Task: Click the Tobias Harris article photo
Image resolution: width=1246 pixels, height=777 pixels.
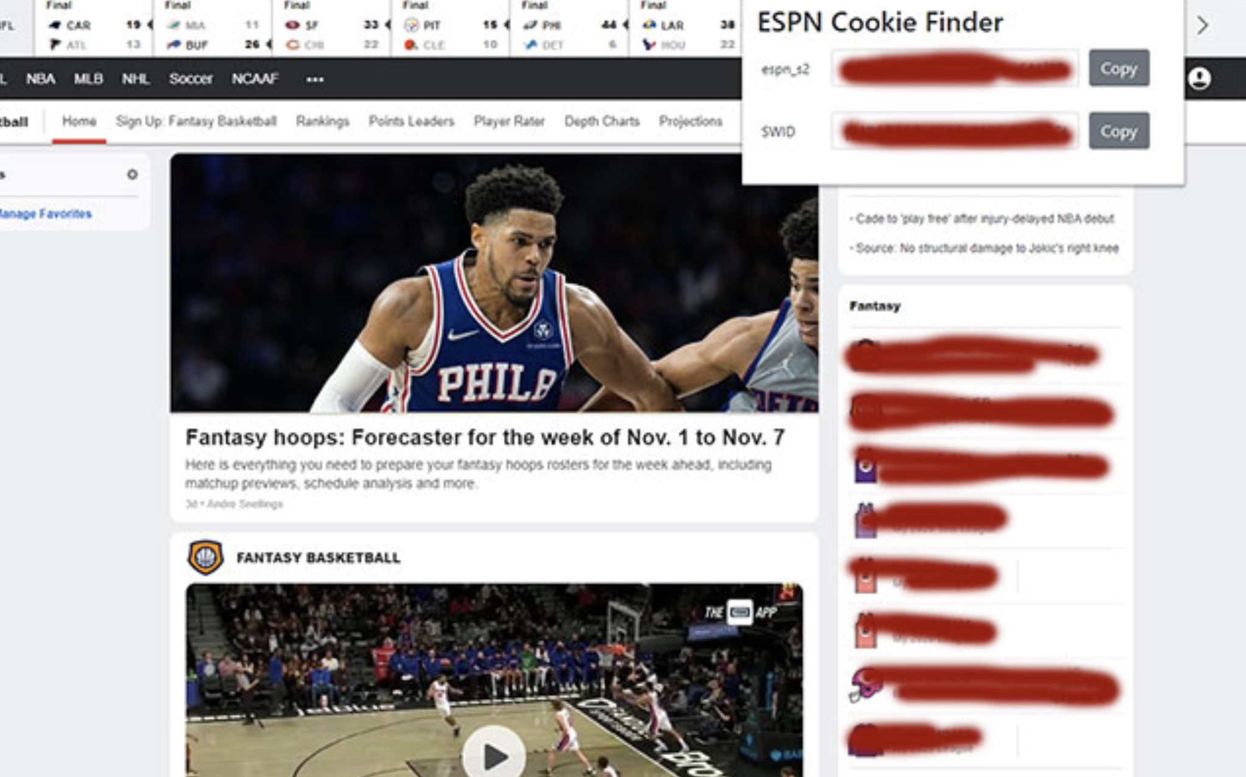Action: click(494, 283)
